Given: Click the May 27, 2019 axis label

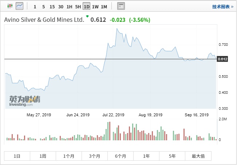Looking at the screenshot, I should coord(39,115).
